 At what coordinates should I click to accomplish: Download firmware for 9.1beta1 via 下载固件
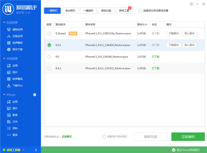174,33
